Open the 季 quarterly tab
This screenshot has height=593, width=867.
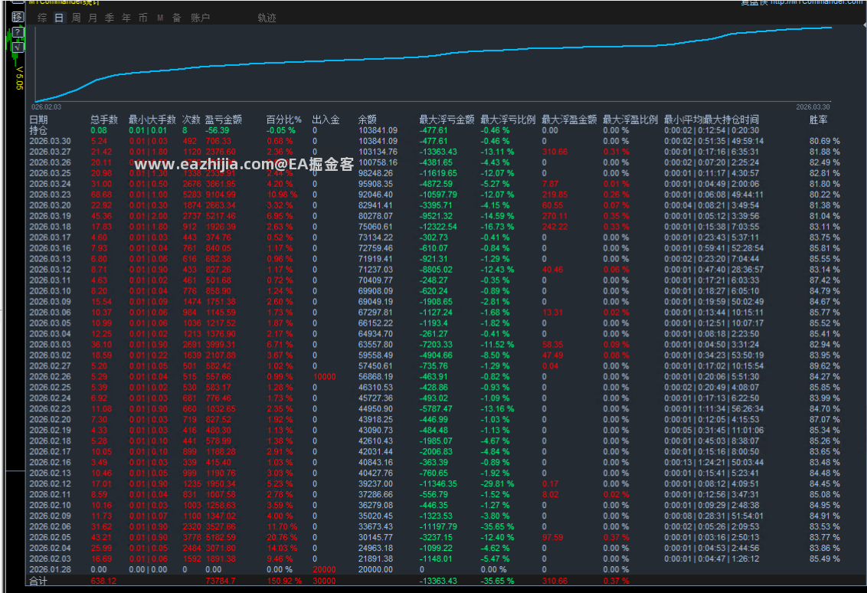coord(110,18)
